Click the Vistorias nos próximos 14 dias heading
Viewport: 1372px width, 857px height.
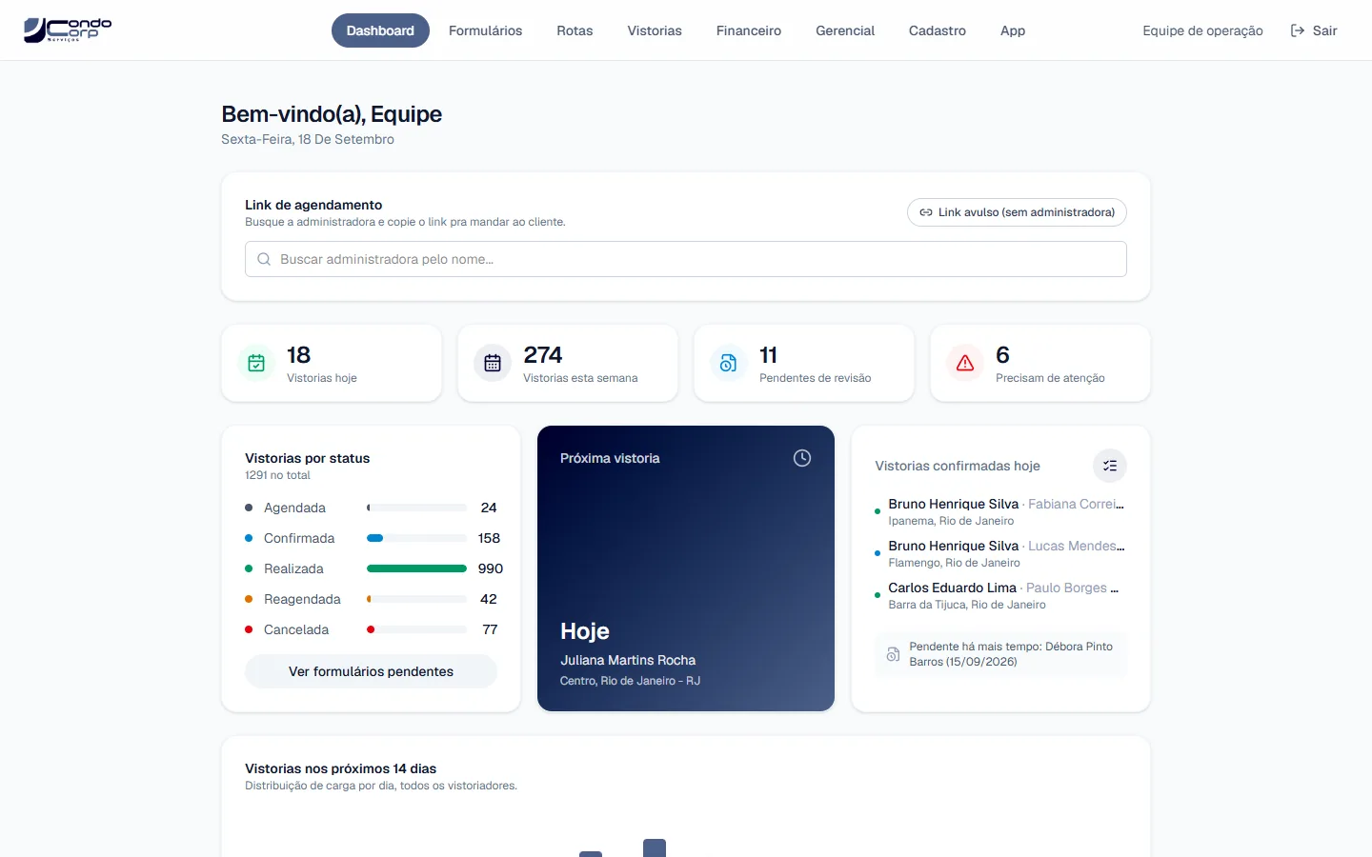tap(340, 768)
